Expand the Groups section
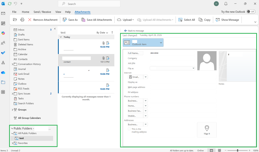This screenshot has height=152, width=259. [12, 110]
